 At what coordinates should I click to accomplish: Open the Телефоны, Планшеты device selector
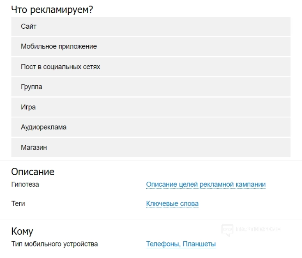[x=181, y=244]
